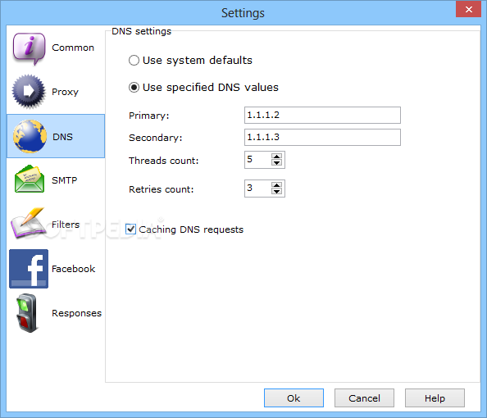
Task: Open the Facebook logo icon
Action: [x=29, y=269]
